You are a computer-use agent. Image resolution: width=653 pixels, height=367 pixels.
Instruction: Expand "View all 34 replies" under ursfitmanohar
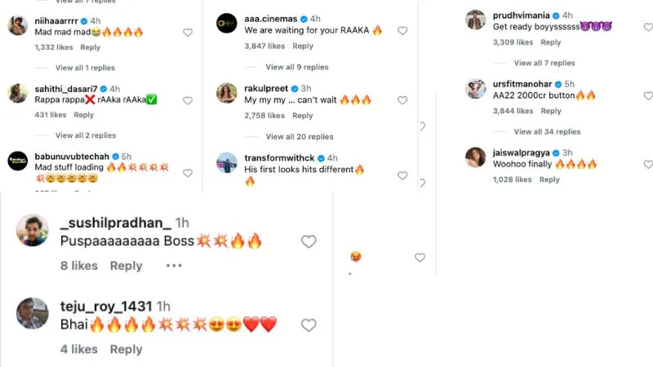pos(547,131)
